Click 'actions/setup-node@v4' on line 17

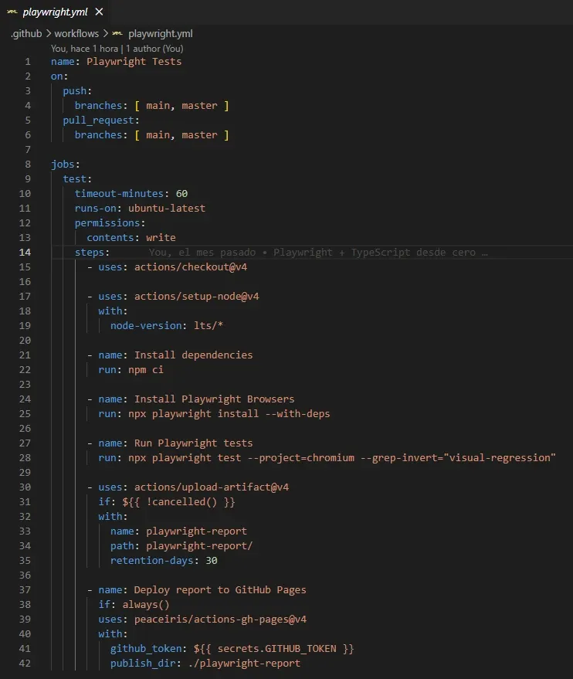[196, 297]
